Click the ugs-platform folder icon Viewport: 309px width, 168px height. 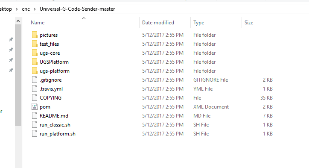[35, 71]
